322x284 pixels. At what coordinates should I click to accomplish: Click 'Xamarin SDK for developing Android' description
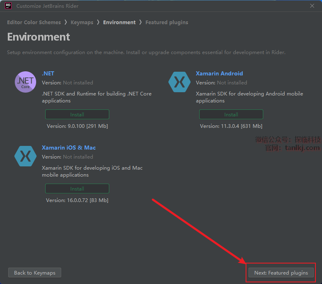[x=250, y=97]
